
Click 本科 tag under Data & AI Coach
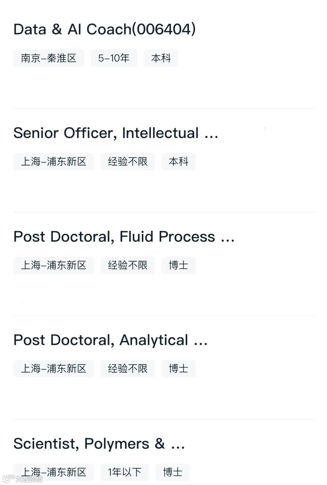pos(161,58)
